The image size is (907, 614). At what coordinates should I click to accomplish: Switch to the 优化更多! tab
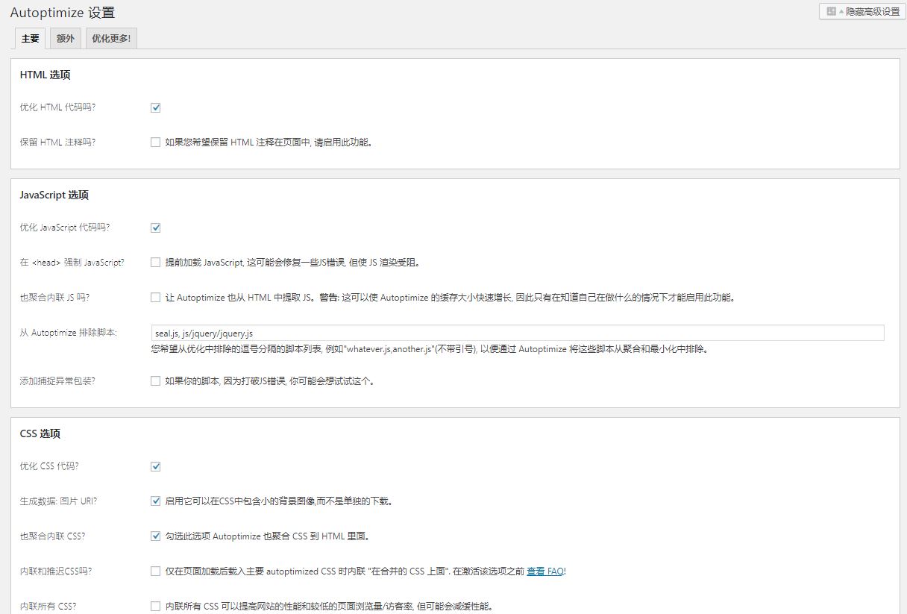110,37
